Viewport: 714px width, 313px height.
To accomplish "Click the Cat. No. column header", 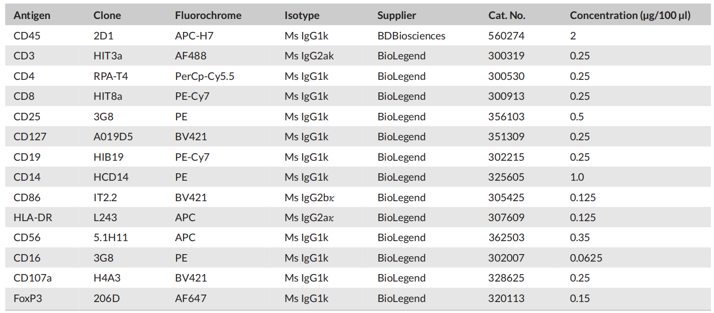I will click(x=506, y=15).
